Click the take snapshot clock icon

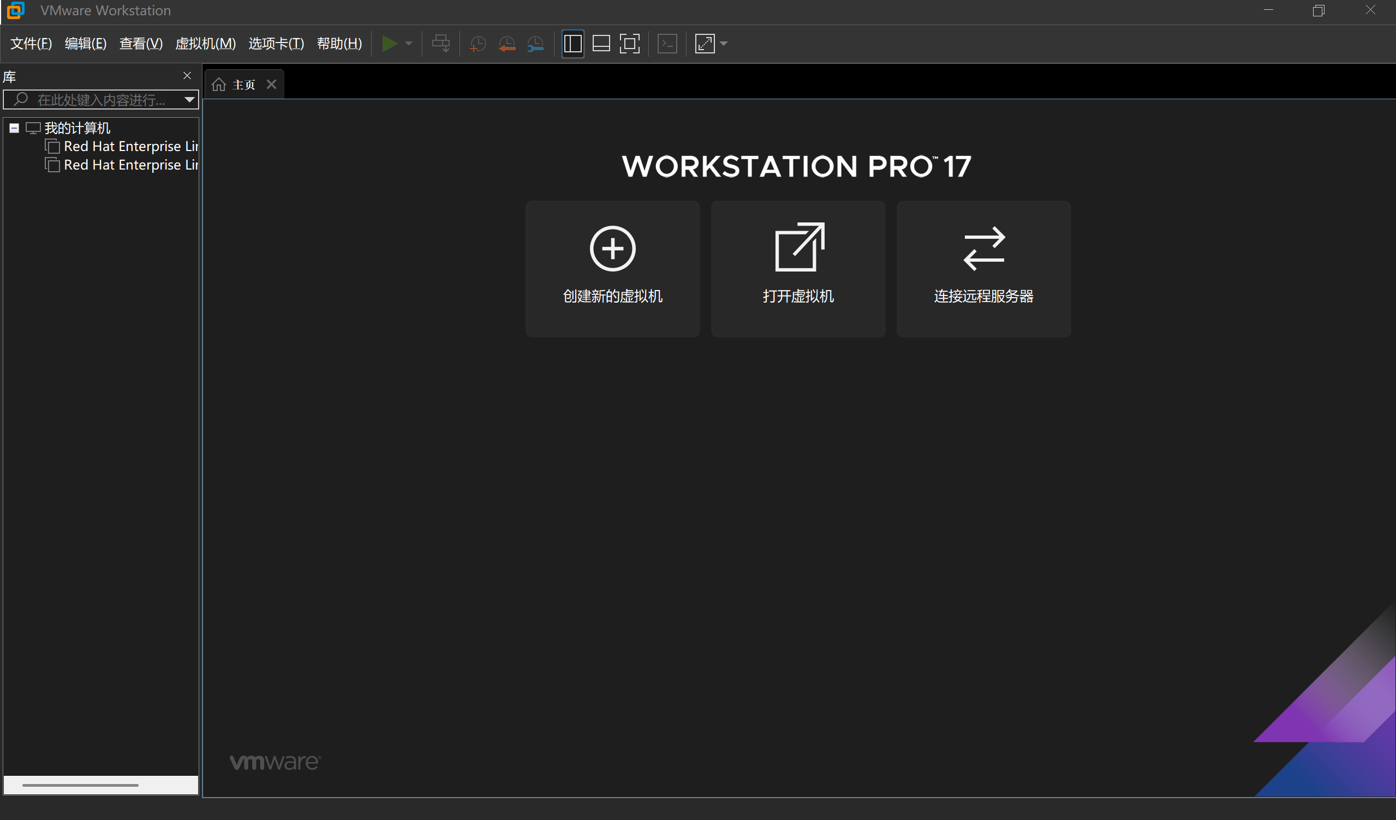tap(477, 43)
